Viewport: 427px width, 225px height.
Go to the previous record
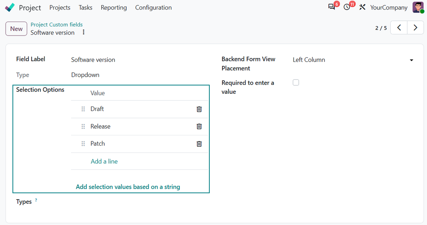point(399,28)
